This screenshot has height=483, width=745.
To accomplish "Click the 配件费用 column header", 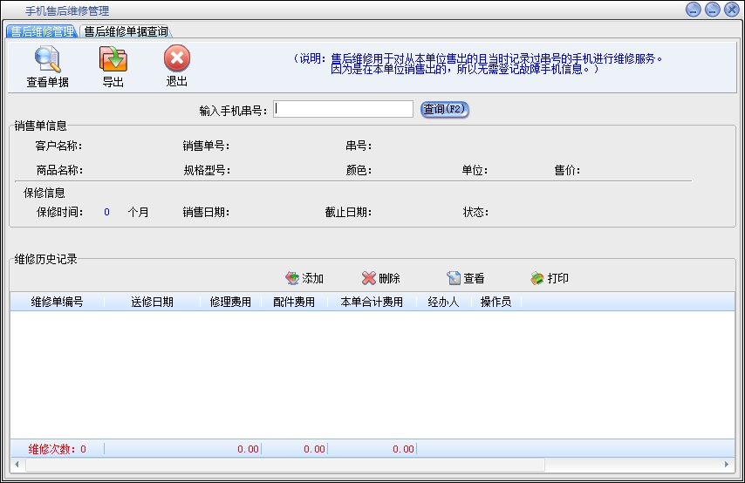I will click(294, 303).
